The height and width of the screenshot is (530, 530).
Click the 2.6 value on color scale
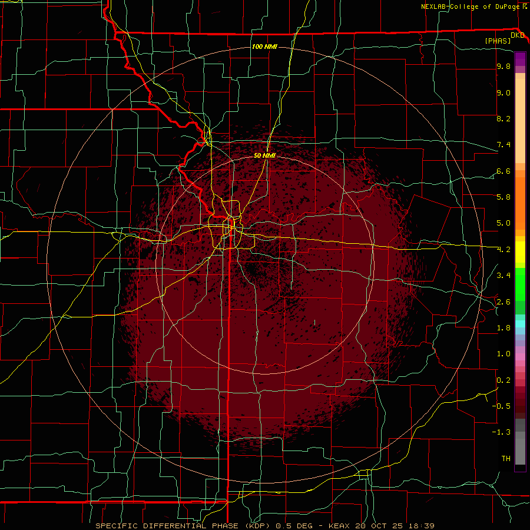(x=503, y=302)
